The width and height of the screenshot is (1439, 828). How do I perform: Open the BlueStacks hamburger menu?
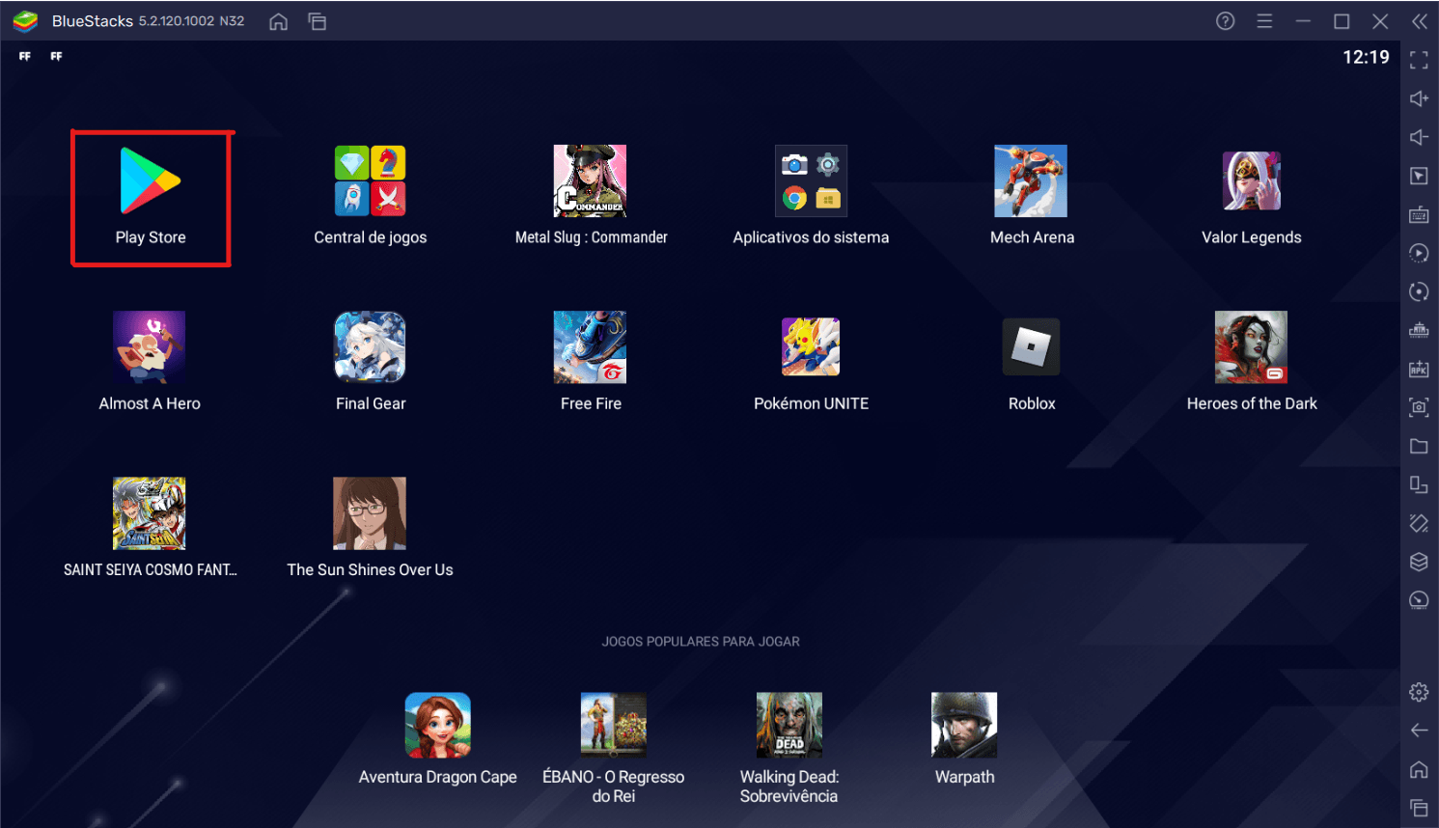pyautogui.click(x=1264, y=21)
